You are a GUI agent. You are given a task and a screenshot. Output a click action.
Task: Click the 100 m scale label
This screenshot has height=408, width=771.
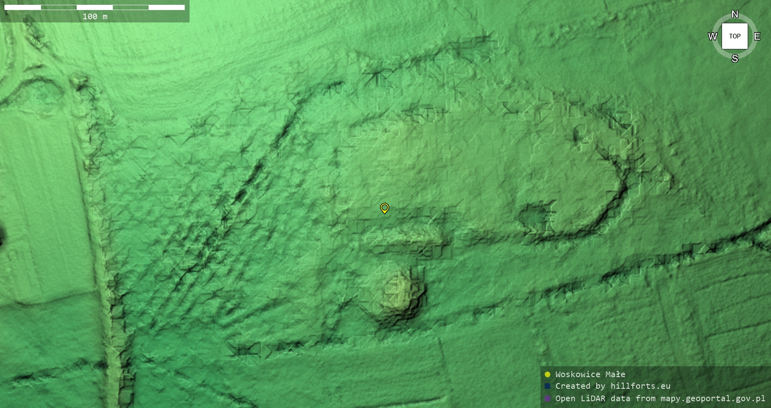pyautogui.click(x=95, y=16)
